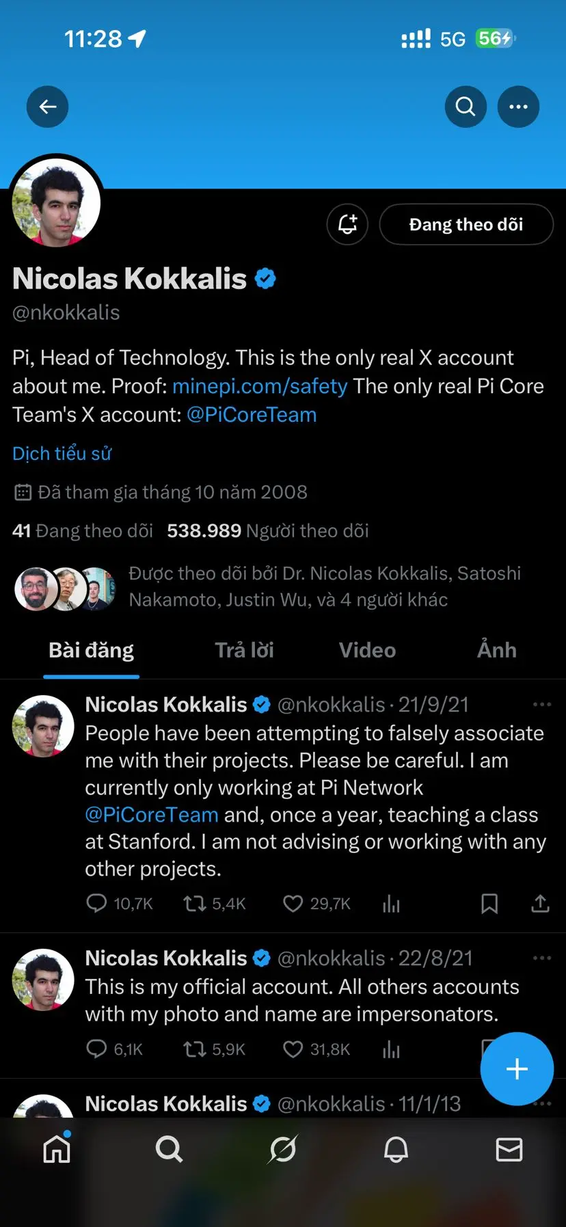
Task: Open notifications in the bottom navigation bar
Action: [x=396, y=1150]
